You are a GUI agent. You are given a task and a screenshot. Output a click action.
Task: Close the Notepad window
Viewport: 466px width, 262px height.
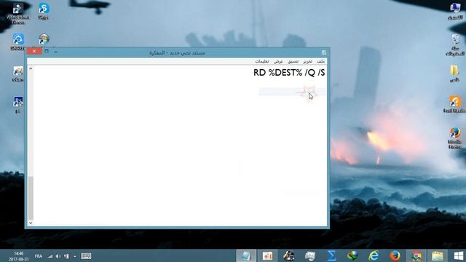point(34,51)
